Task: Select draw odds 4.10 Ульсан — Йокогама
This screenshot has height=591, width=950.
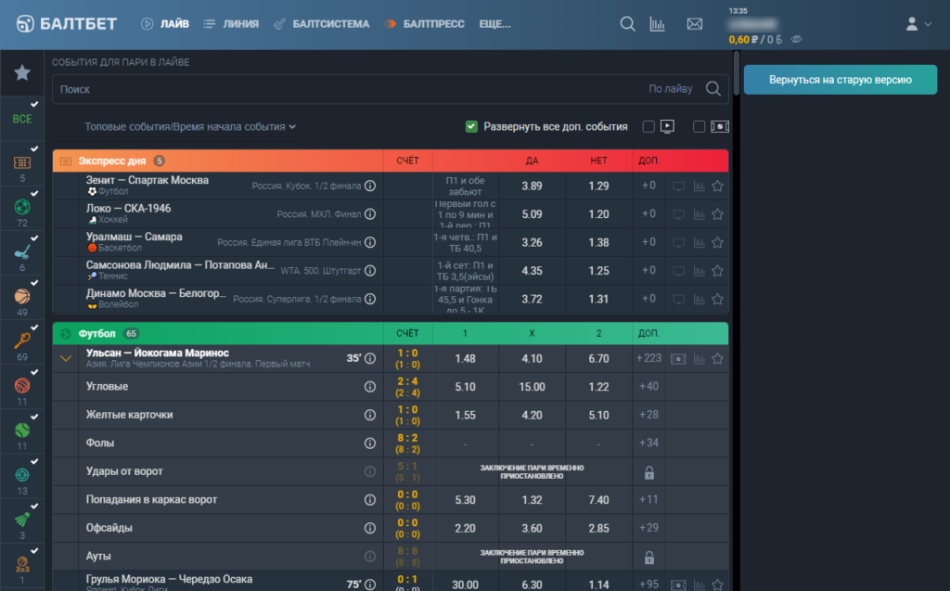Action: click(532, 359)
